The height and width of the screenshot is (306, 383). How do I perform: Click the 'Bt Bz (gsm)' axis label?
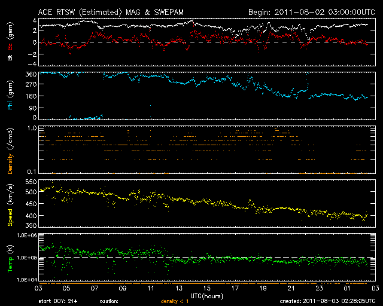coord(10,41)
